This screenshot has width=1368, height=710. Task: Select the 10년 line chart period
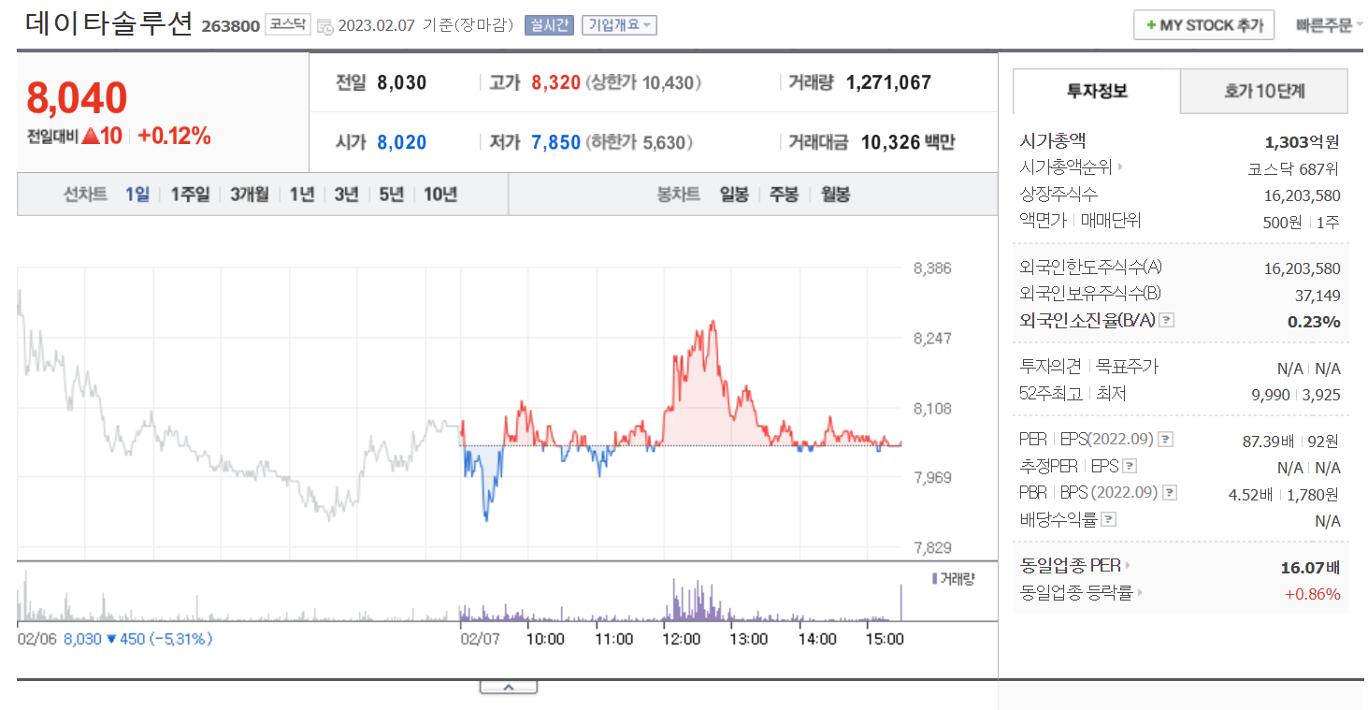point(440,195)
